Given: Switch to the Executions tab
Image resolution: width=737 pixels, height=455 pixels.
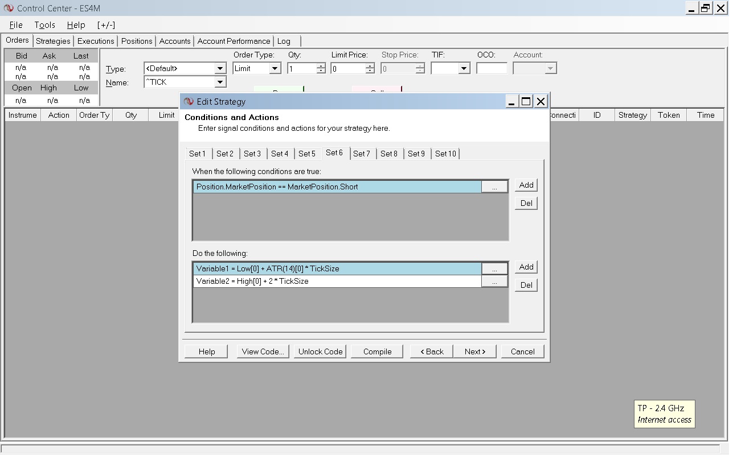Looking at the screenshot, I should click(96, 41).
